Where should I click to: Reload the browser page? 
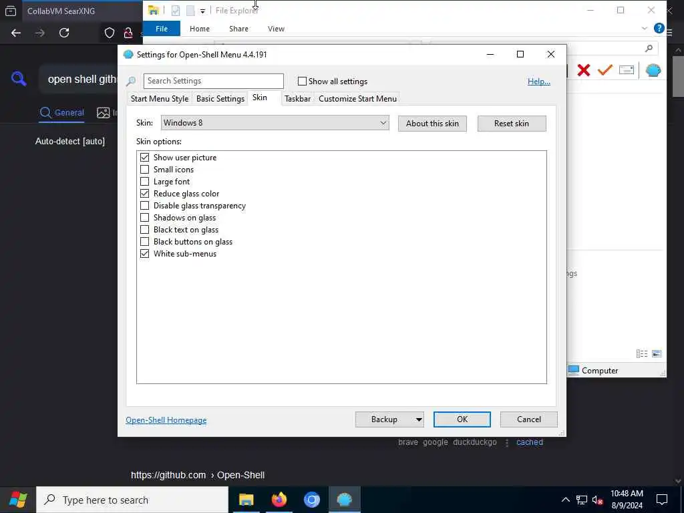64,33
